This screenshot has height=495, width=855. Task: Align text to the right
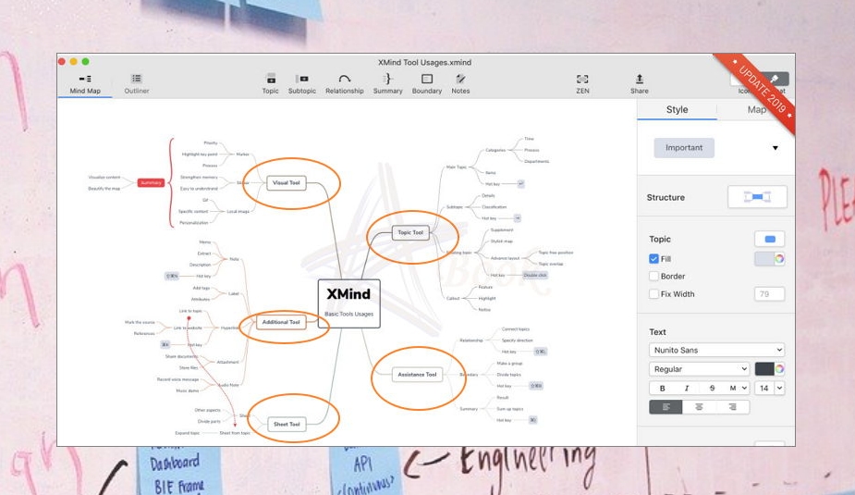732,407
